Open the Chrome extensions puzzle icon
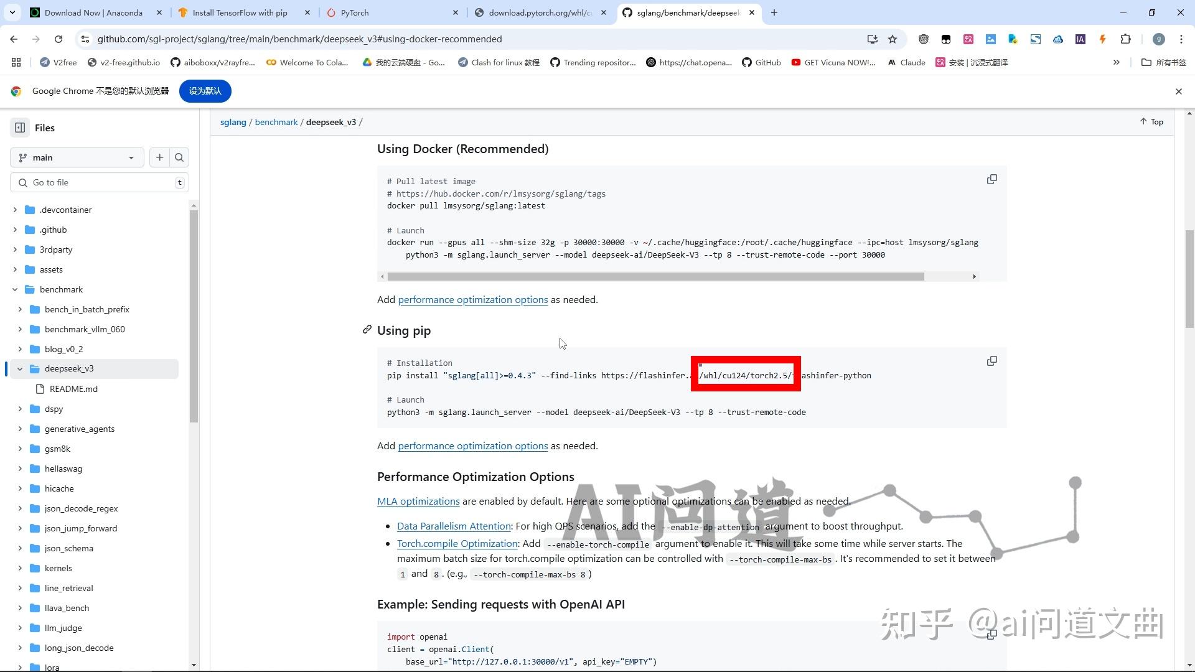The image size is (1195, 672). tap(1126, 39)
